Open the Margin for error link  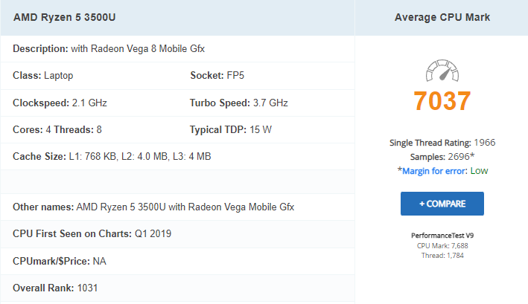[x=435, y=171]
